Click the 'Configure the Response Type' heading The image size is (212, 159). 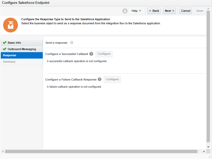66,19
